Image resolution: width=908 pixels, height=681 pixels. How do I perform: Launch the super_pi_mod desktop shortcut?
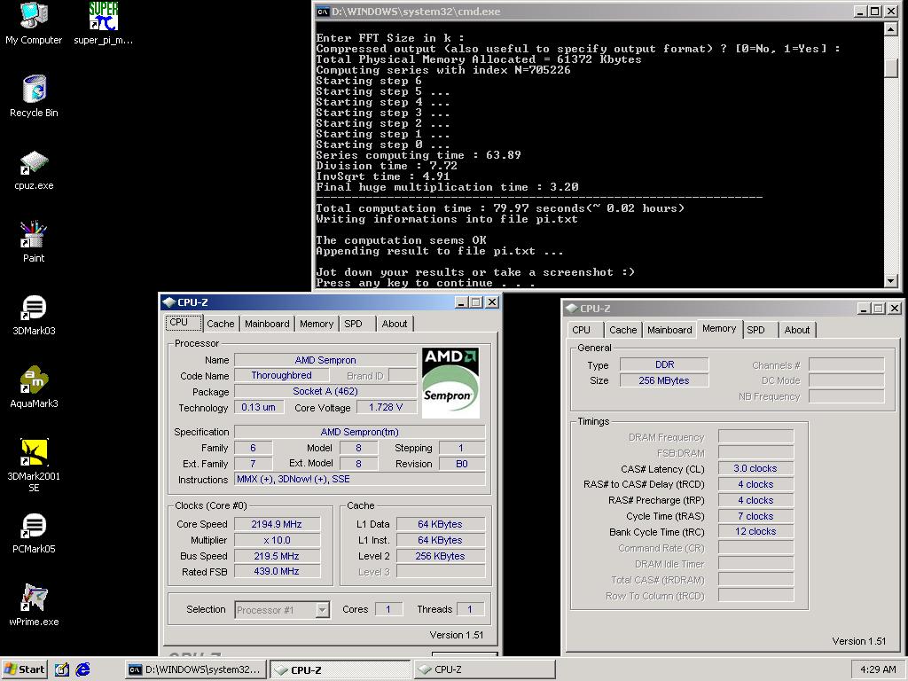103,23
